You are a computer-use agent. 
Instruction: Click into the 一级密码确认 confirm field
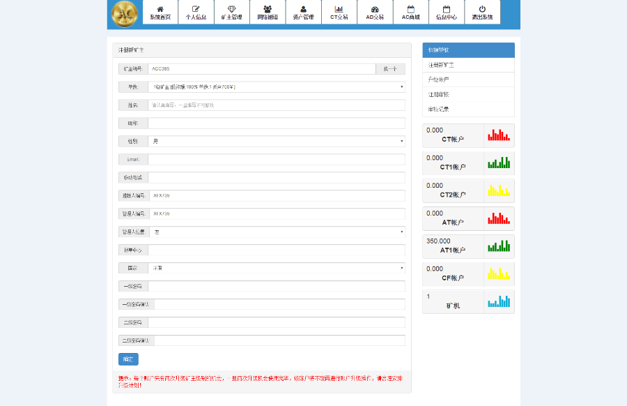click(279, 304)
